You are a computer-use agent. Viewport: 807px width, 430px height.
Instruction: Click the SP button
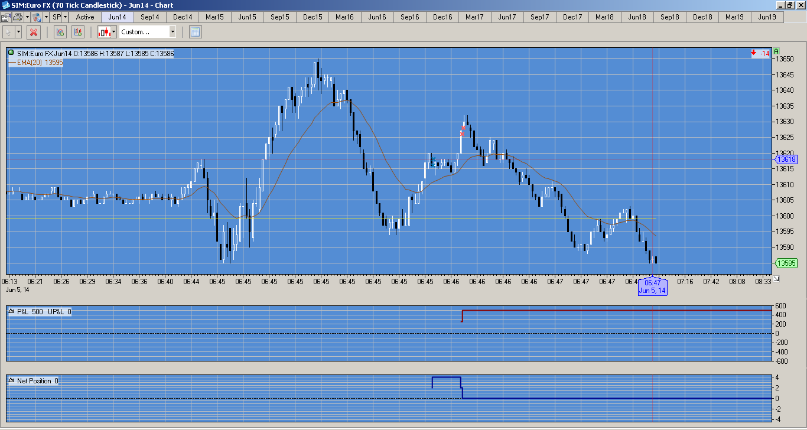tap(57, 17)
